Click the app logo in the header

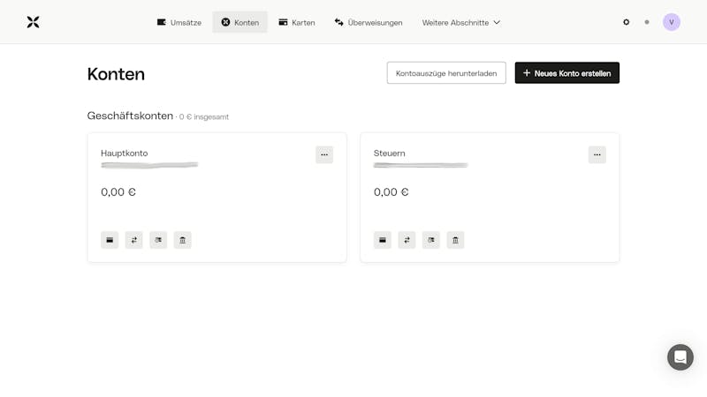(33, 22)
